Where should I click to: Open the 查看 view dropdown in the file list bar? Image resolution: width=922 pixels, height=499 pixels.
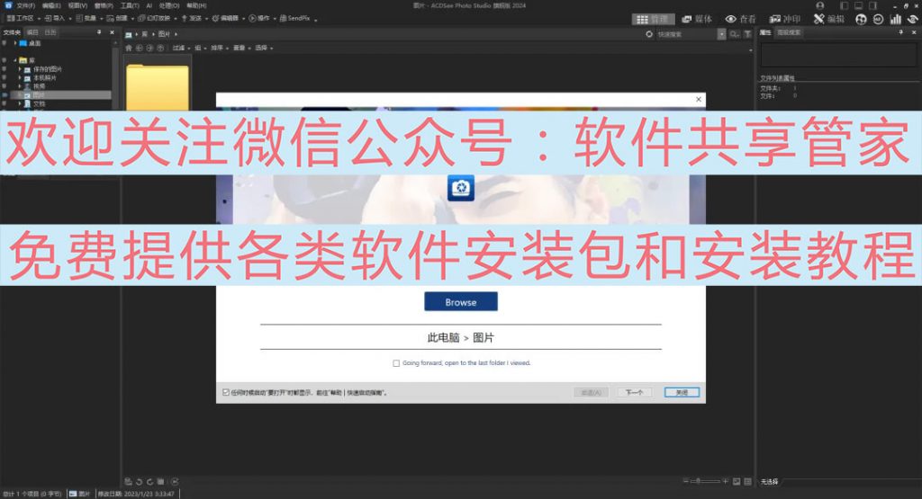coord(241,48)
